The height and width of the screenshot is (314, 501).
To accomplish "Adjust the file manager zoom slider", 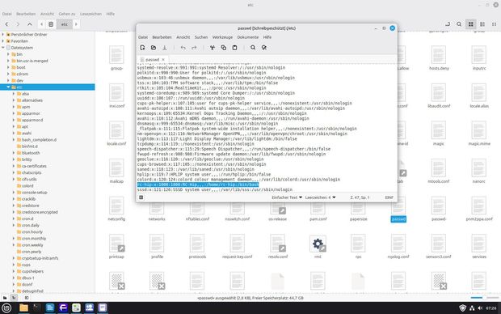I will tap(484, 298).
